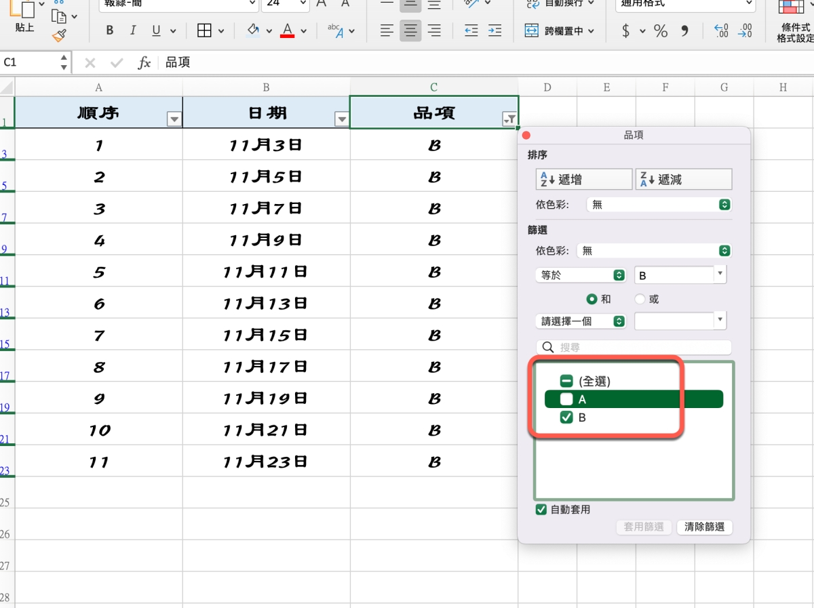Open the 等於 condition dropdown
814x608 pixels.
(x=581, y=275)
